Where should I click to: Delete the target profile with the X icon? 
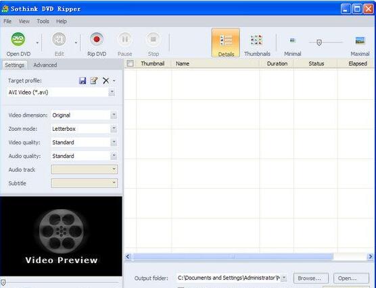click(105, 81)
